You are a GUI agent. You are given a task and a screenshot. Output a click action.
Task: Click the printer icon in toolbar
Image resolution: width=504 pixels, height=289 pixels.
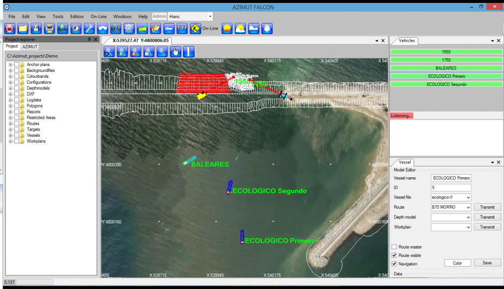coord(49,28)
